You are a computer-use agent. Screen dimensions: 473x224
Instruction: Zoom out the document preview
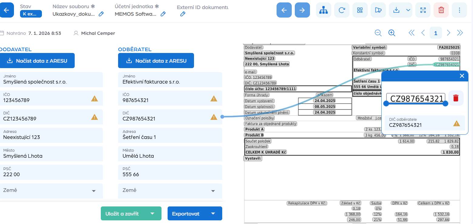(378, 33)
